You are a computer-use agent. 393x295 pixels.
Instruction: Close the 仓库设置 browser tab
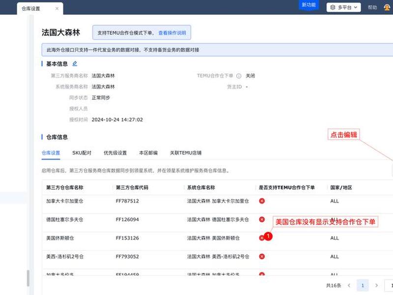(x=57, y=8)
